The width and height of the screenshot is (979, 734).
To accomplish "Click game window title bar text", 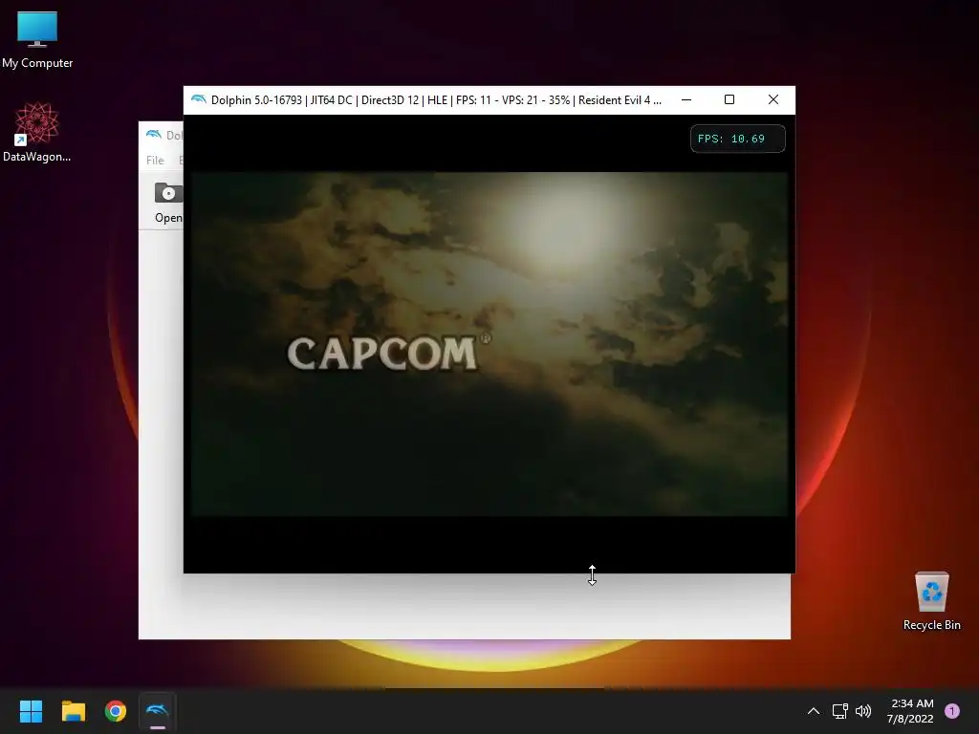I will pos(436,99).
